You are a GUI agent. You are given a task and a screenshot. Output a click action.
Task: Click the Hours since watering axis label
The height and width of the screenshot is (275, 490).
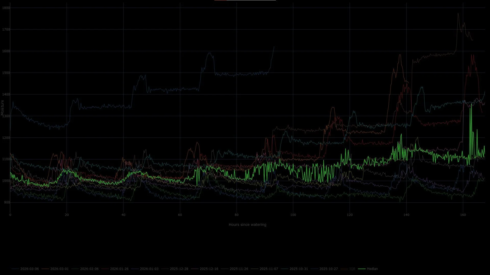point(247,225)
